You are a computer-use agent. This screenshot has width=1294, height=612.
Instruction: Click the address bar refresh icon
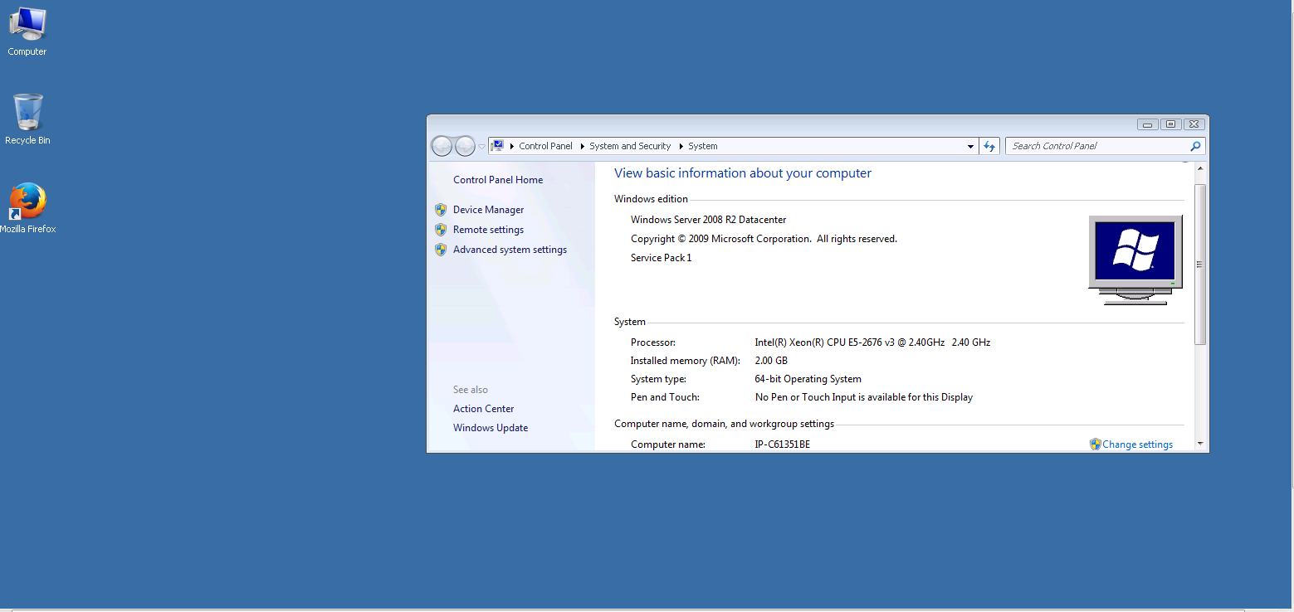tap(989, 146)
